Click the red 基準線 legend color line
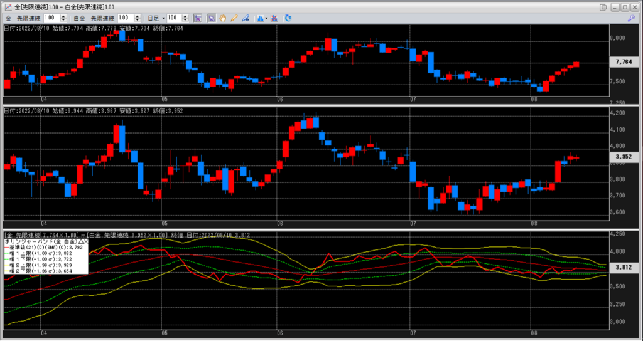Viewport: 643px width, 341px height. pyautogui.click(x=6, y=248)
